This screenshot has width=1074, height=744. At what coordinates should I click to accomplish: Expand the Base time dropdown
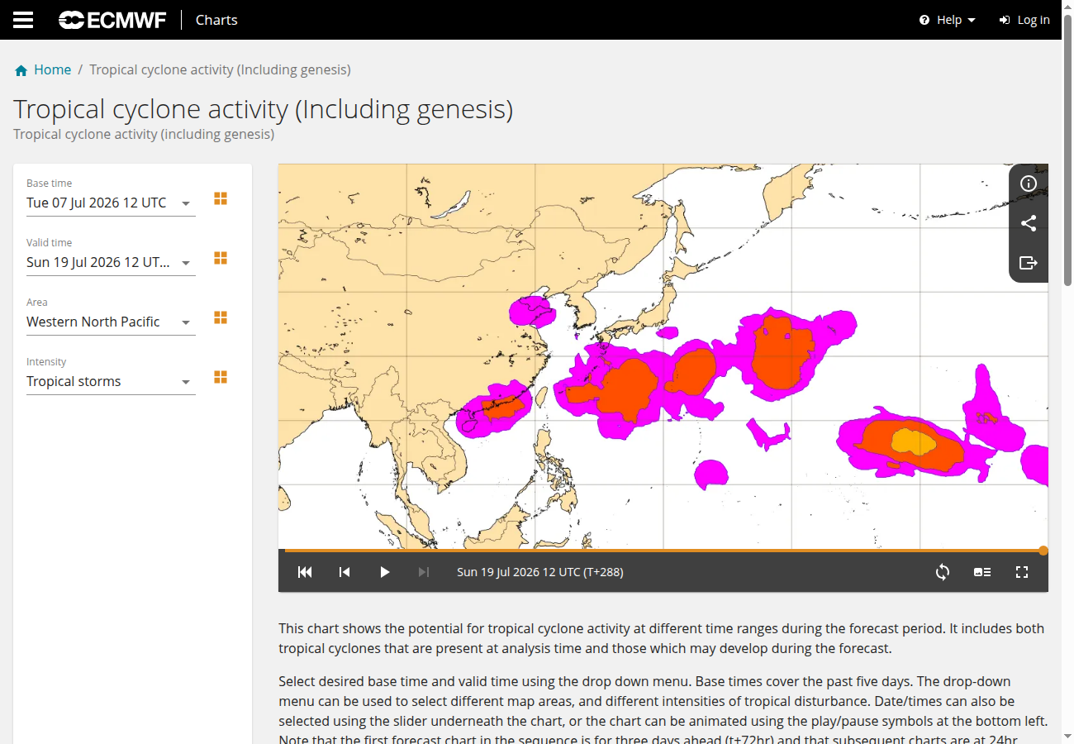[x=111, y=203]
